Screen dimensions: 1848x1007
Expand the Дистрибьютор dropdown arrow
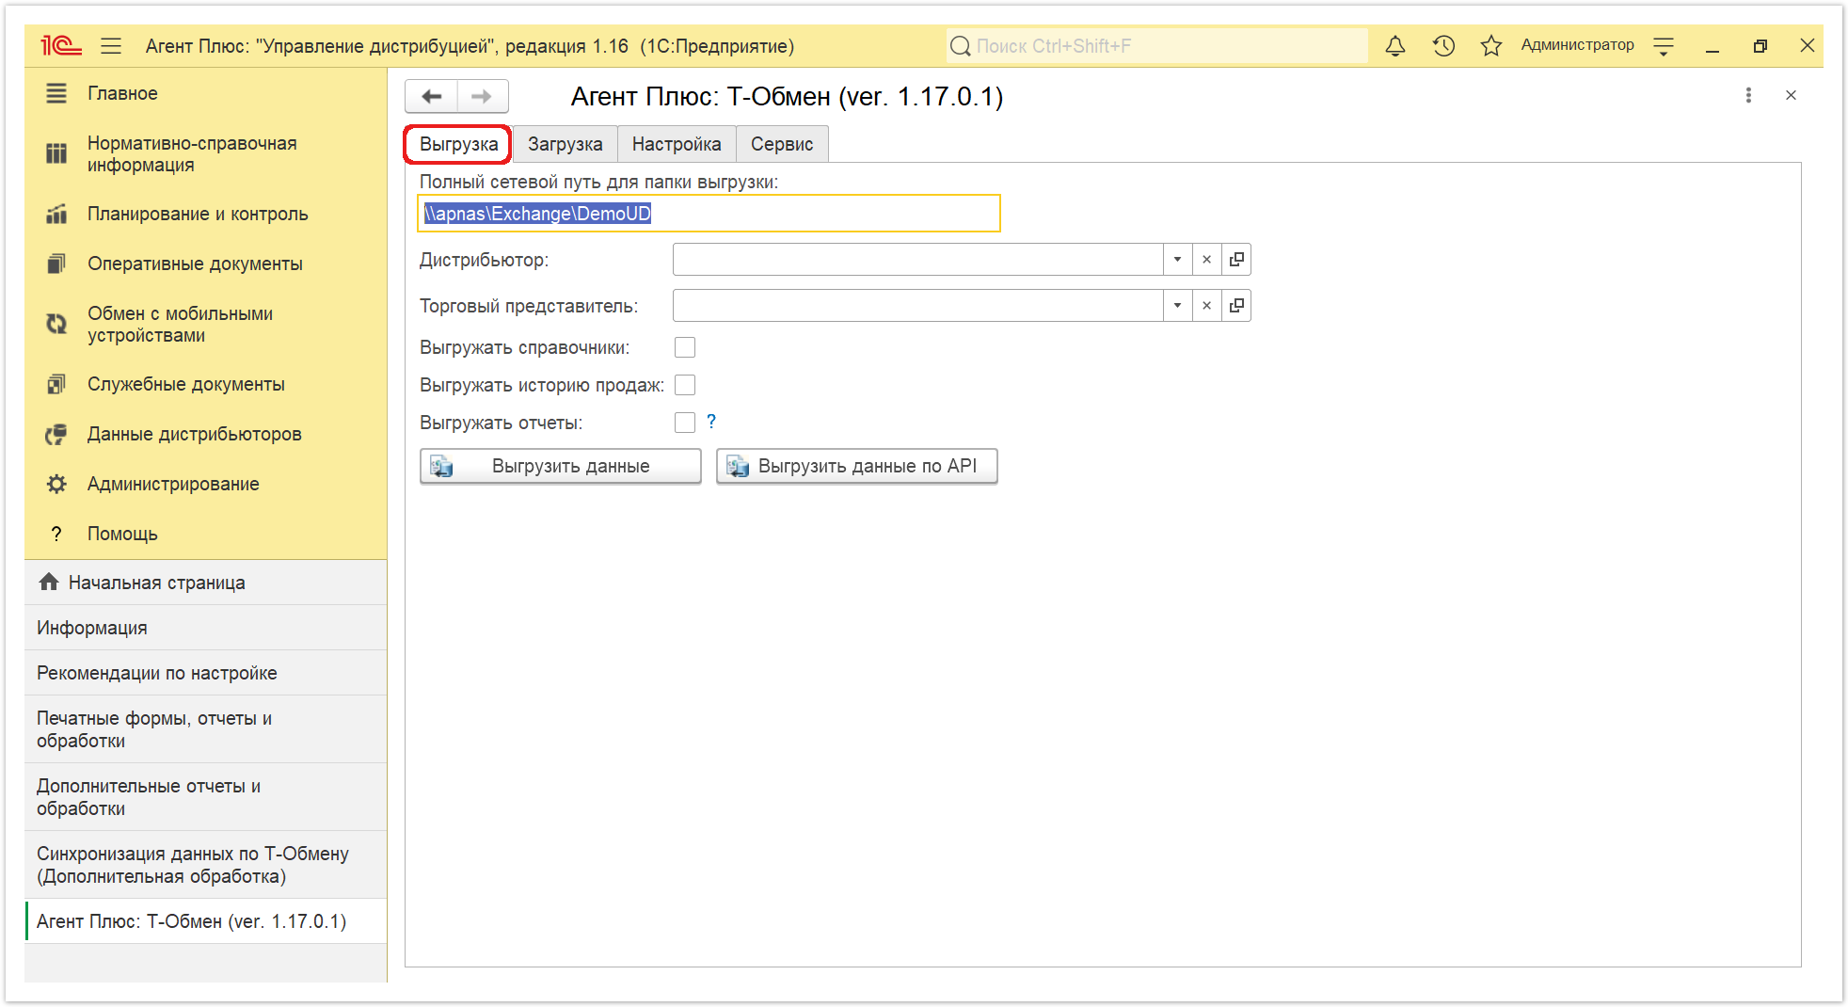(x=1177, y=260)
